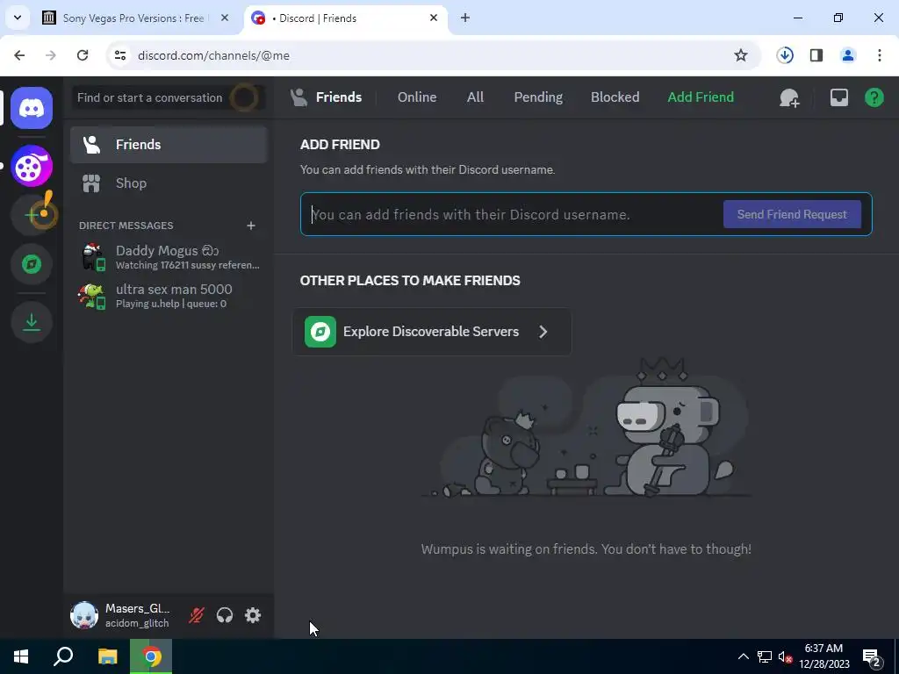
Task: Open File Explorer from taskbar
Action: (107, 656)
